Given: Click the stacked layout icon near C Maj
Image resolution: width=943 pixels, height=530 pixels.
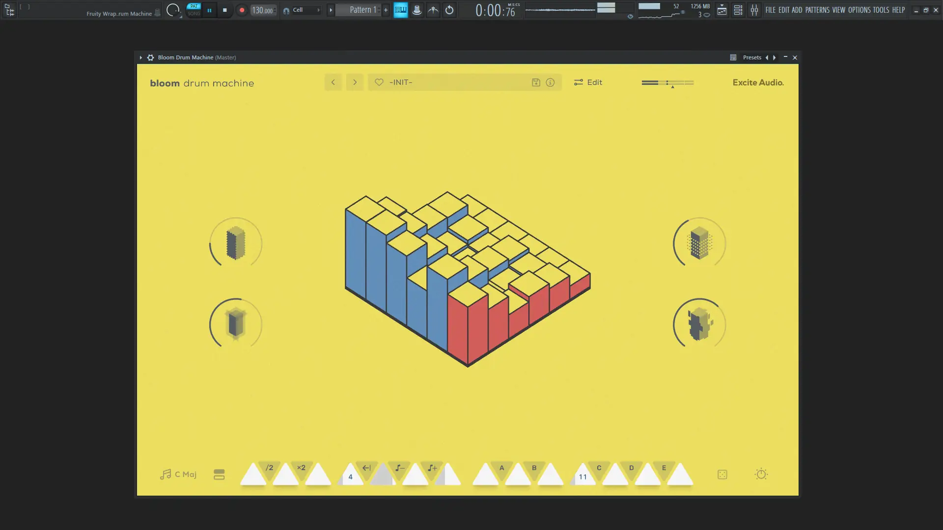Looking at the screenshot, I should pos(219,475).
